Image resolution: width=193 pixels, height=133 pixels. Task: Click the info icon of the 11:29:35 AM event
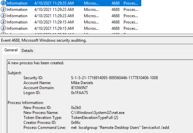pos(3,3)
